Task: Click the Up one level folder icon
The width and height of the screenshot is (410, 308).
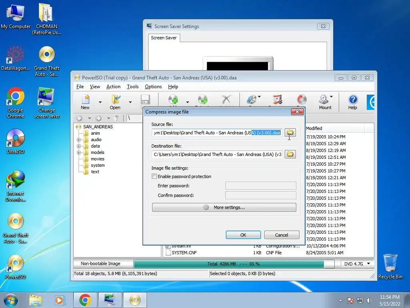Action: (117, 118)
